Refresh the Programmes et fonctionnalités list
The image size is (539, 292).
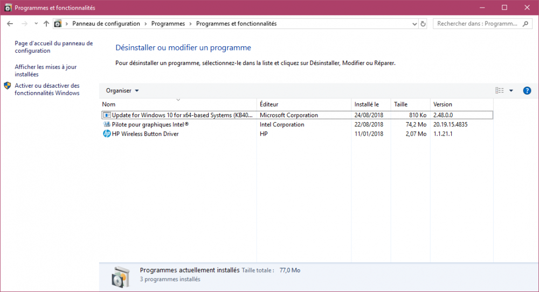pyautogui.click(x=423, y=24)
